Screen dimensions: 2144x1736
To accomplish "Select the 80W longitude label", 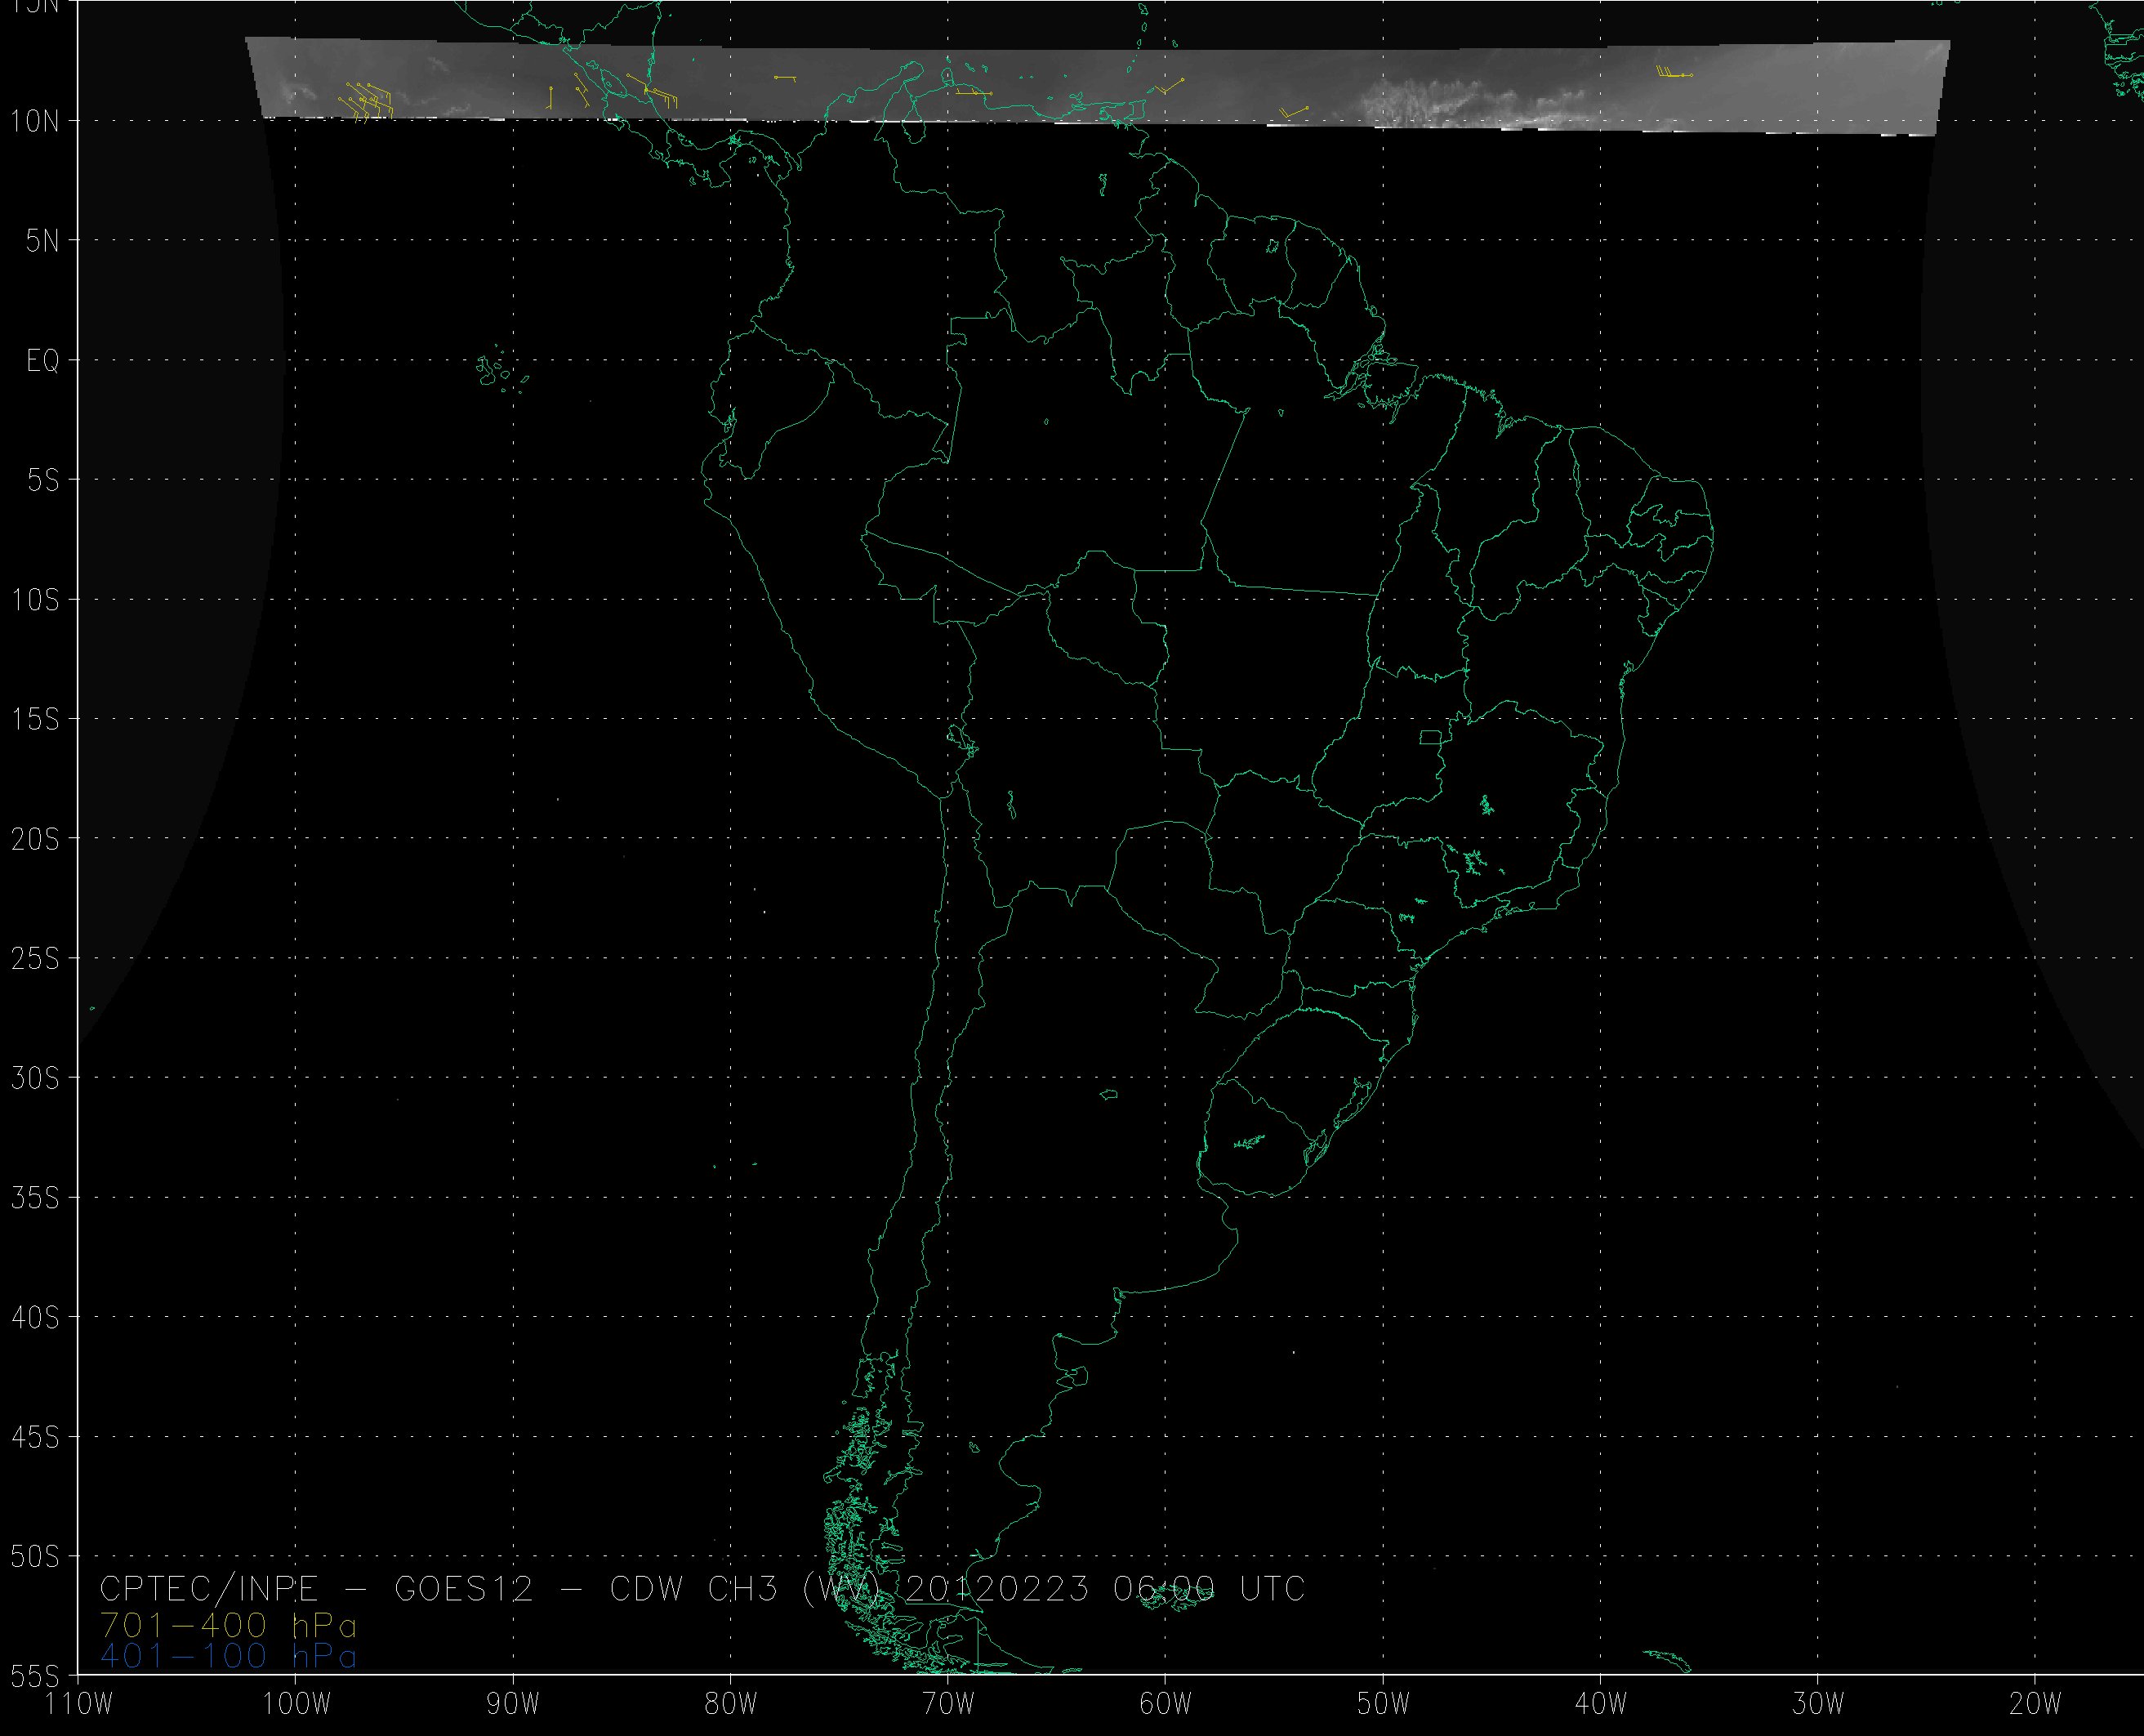I will click(x=731, y=1705).
